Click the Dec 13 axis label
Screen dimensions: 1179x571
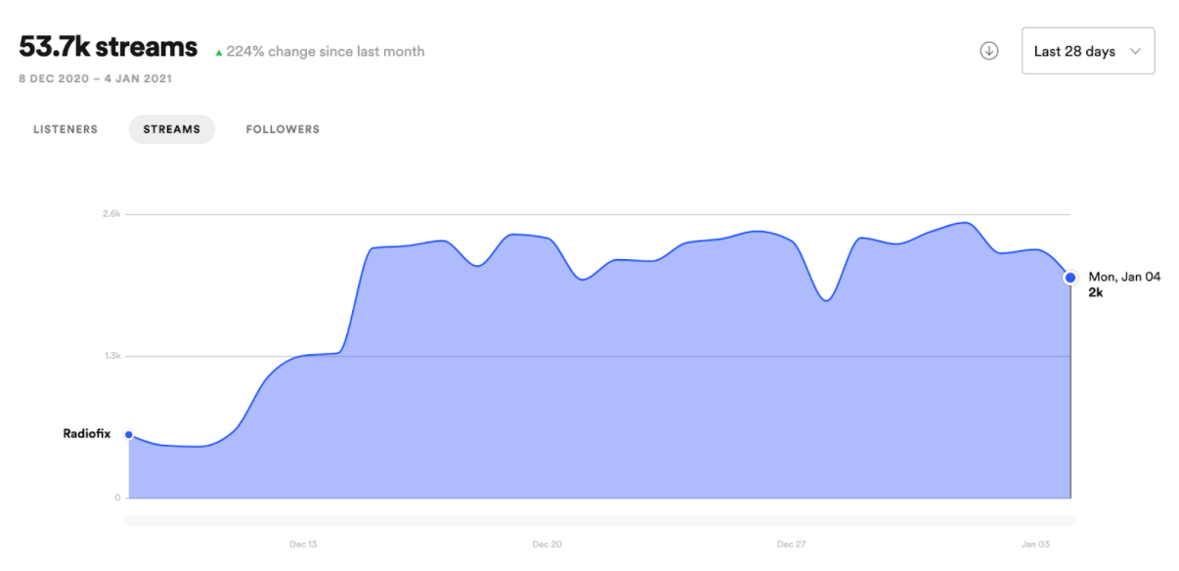pyautogui.click(x=303, y=544)
